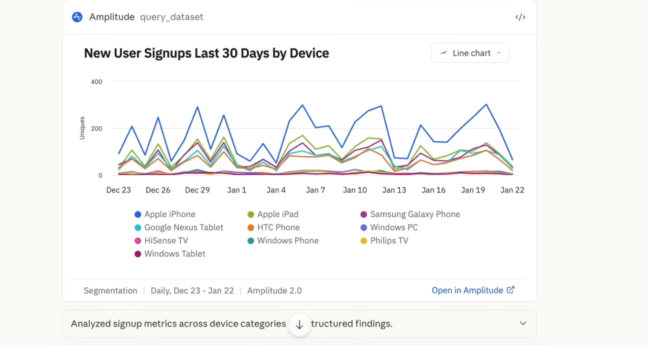Click the purple Samsung Galaxy Phone color dot
The height and width of the screenshot is (345, 648).
(x=364, y=215)
